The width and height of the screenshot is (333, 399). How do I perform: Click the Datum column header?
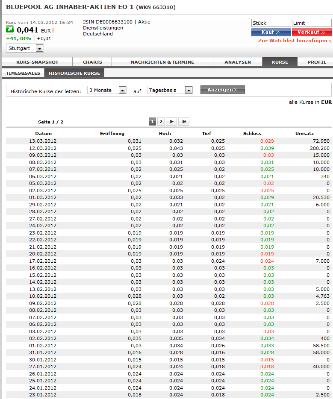(x=43, y=133)
